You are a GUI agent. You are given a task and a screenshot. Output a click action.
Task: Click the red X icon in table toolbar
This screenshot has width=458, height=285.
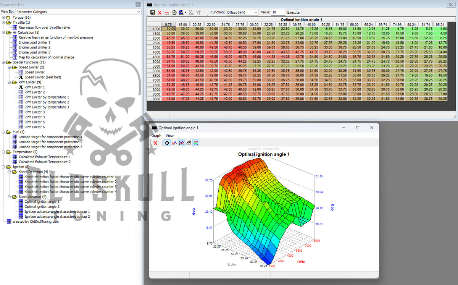coord(160,13)
